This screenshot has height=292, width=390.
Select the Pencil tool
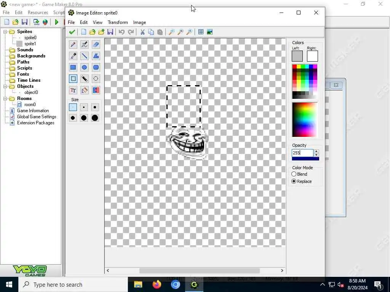73,44
